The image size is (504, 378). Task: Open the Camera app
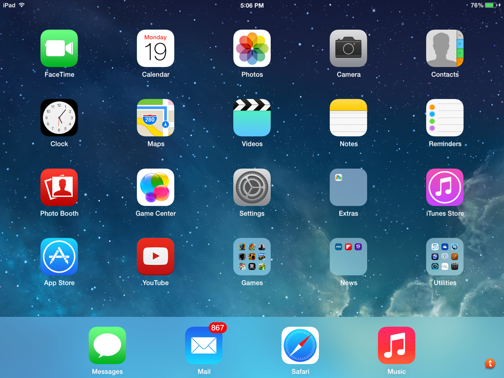tap(348, 48)
